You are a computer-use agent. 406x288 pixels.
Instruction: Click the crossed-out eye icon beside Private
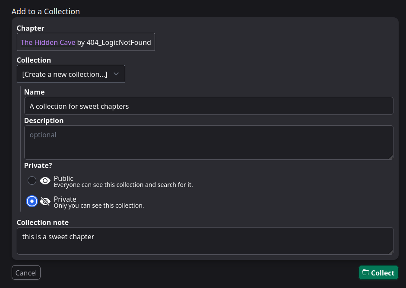(45, 202)
